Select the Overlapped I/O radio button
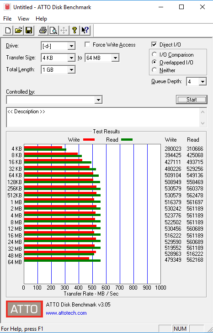The image size is (213, 333). pyautogui.click(x=154, y=62)
